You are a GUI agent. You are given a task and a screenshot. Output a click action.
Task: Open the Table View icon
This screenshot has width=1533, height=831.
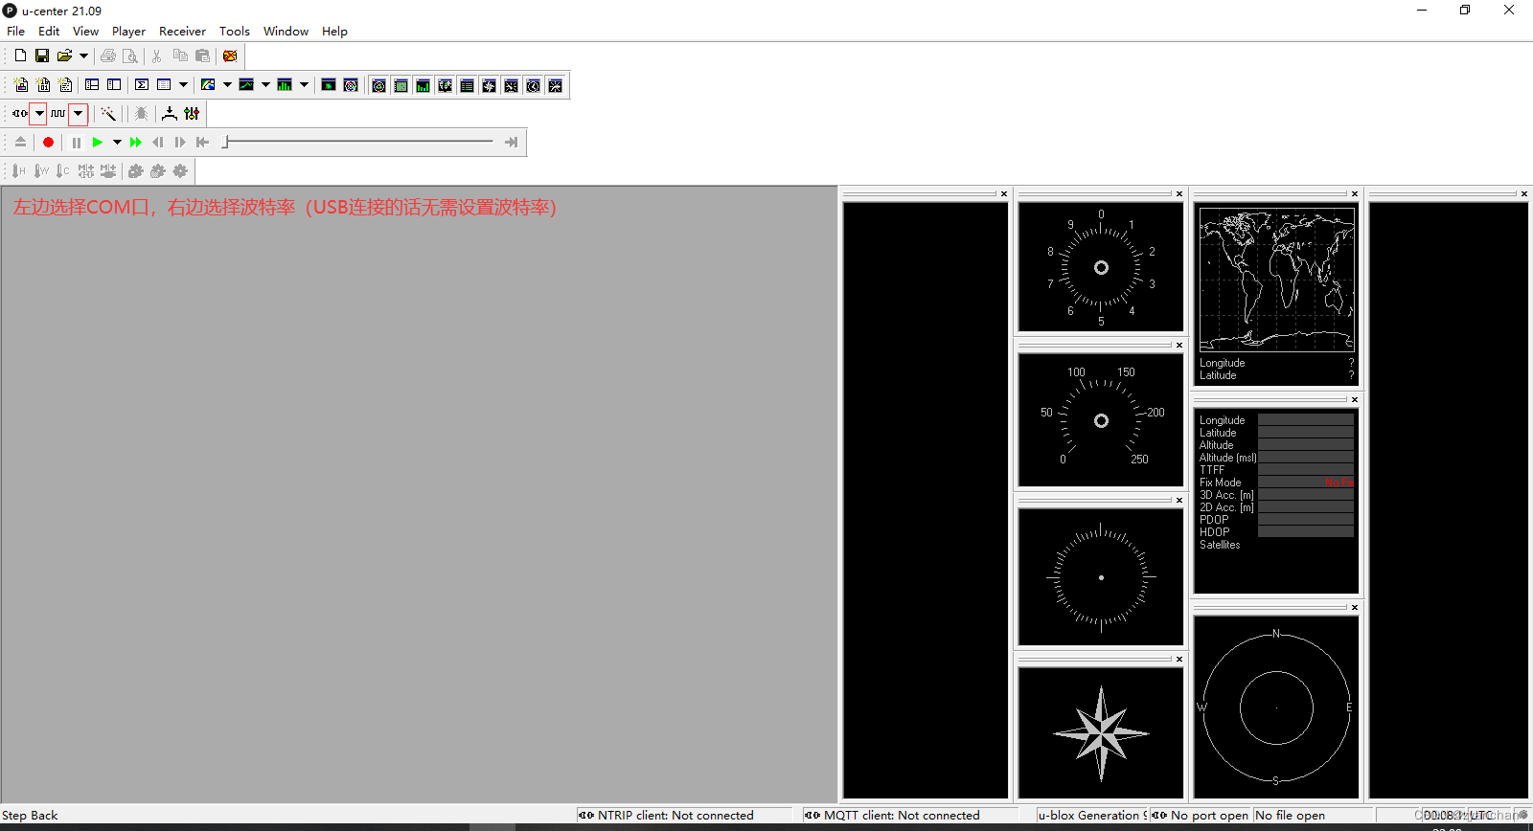164,85
